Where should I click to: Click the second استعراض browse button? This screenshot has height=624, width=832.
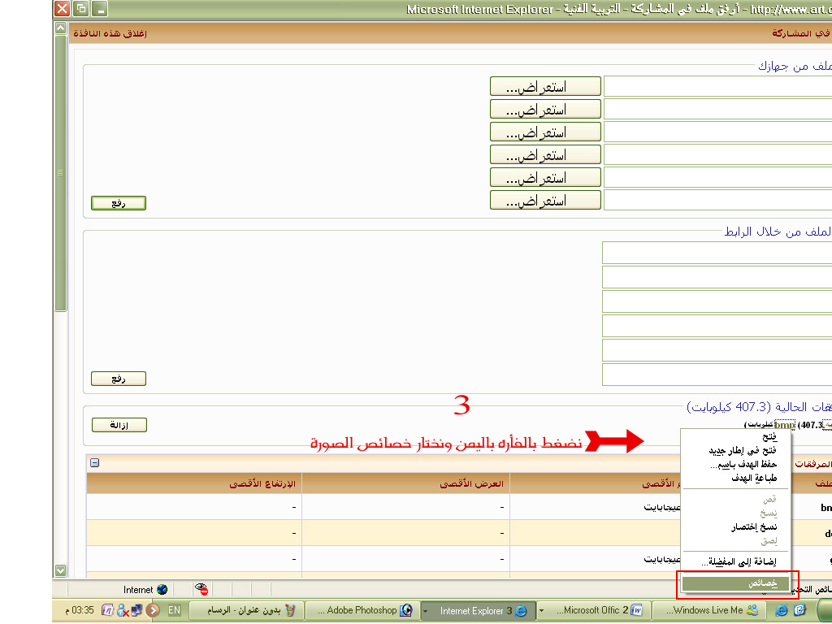click(545, 110)
